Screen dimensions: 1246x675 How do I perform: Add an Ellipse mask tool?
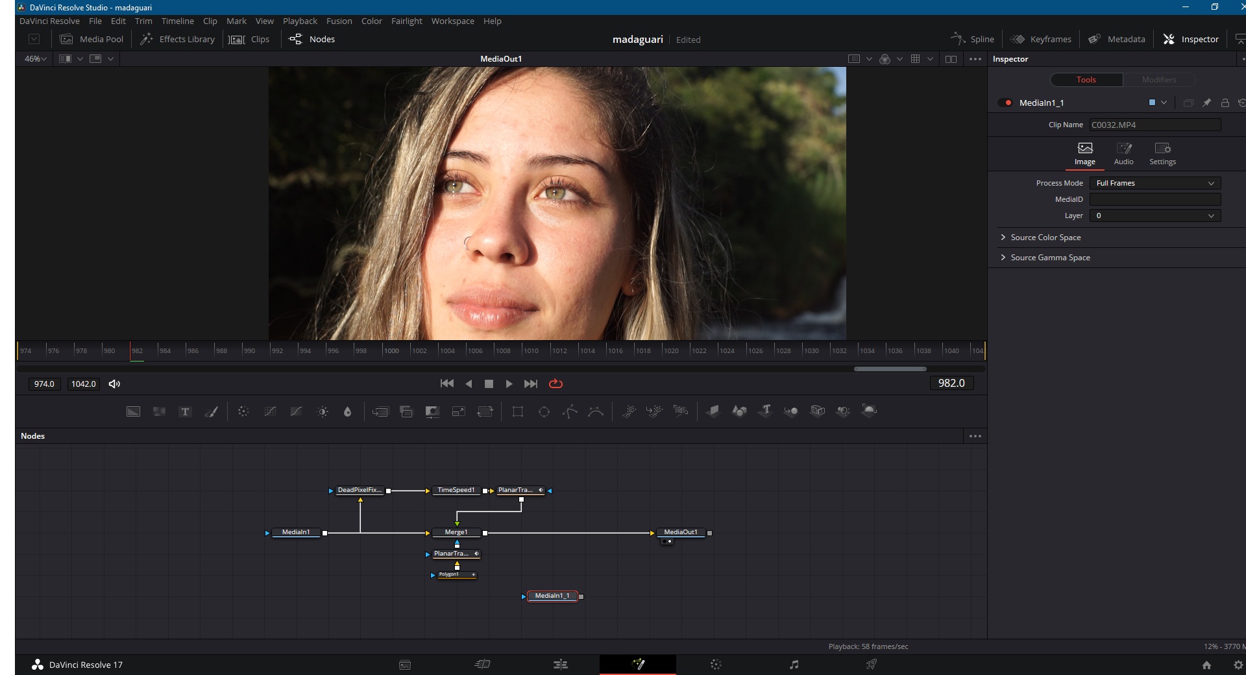click(544, 411)
